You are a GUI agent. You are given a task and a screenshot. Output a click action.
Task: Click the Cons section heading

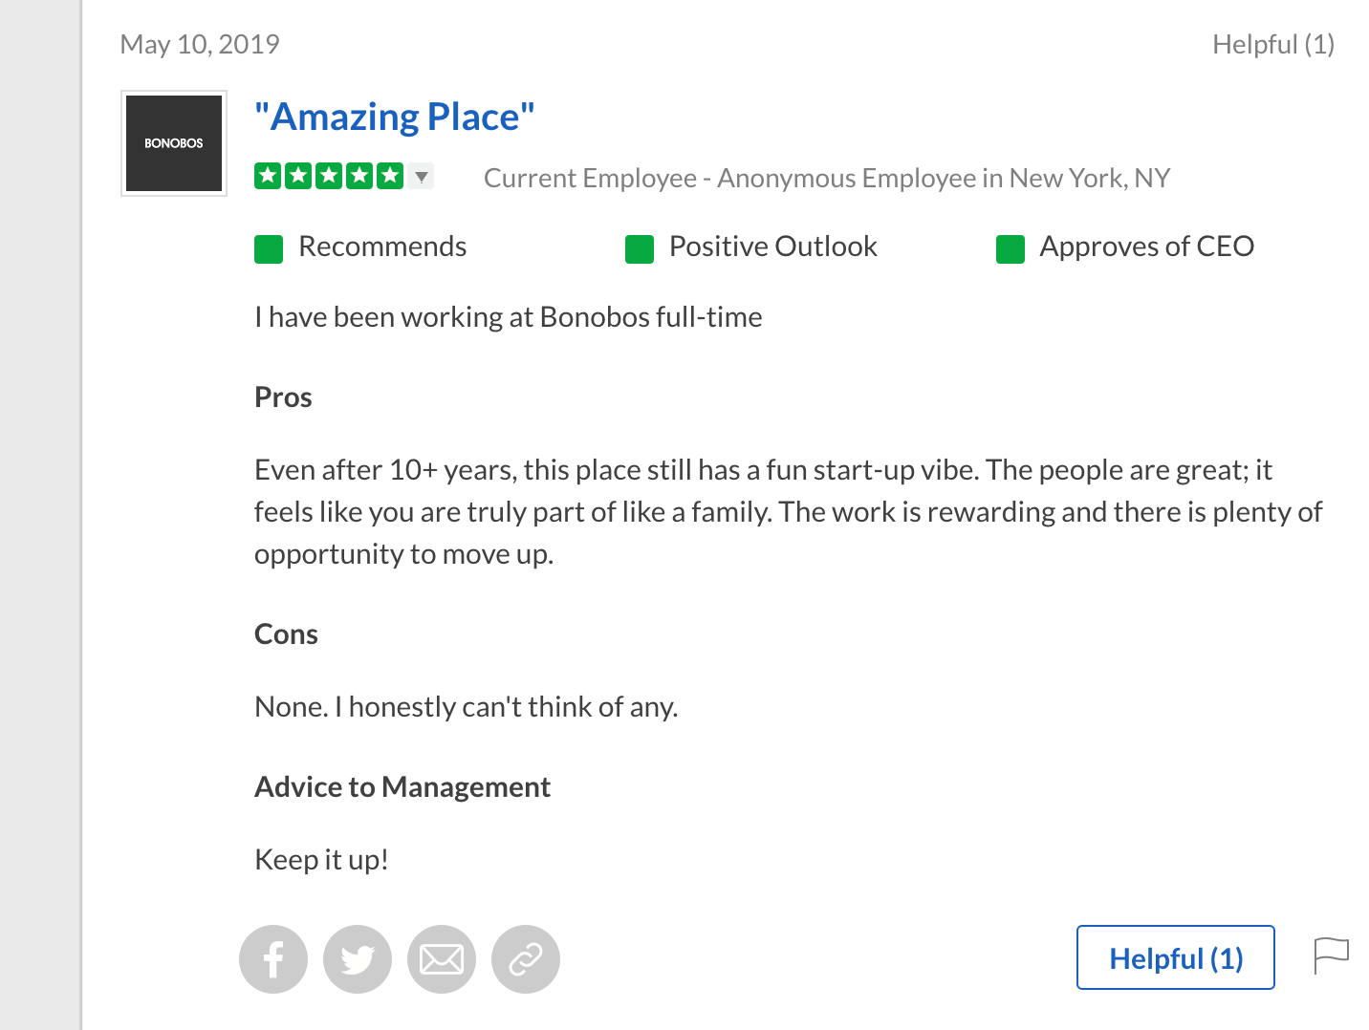[286, 634]
